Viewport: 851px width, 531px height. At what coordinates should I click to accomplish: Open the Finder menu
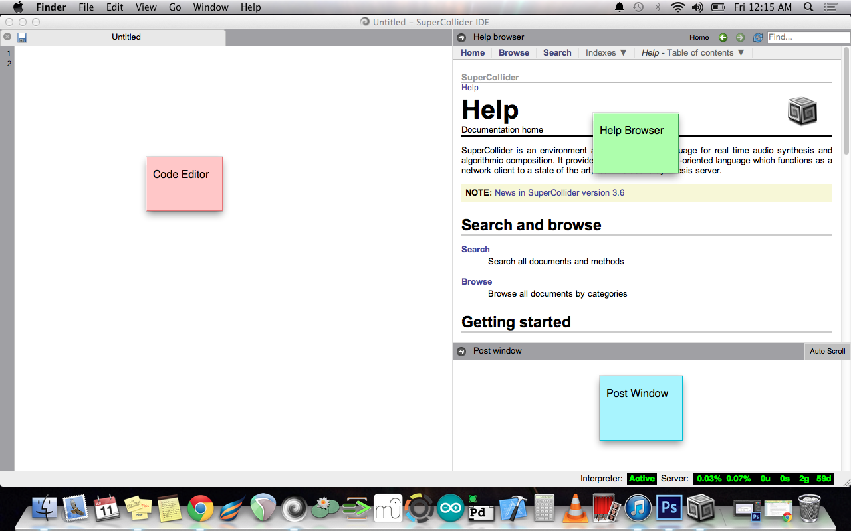(x=51, y=7)
